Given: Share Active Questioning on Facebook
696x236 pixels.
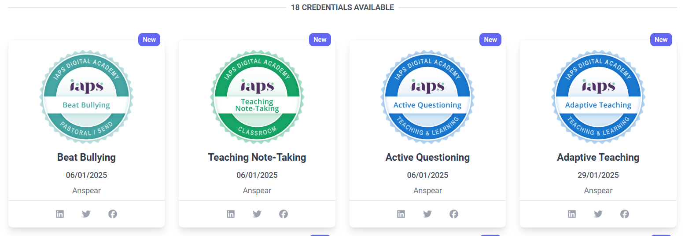Looking at the screenshot, I should 454,214.
